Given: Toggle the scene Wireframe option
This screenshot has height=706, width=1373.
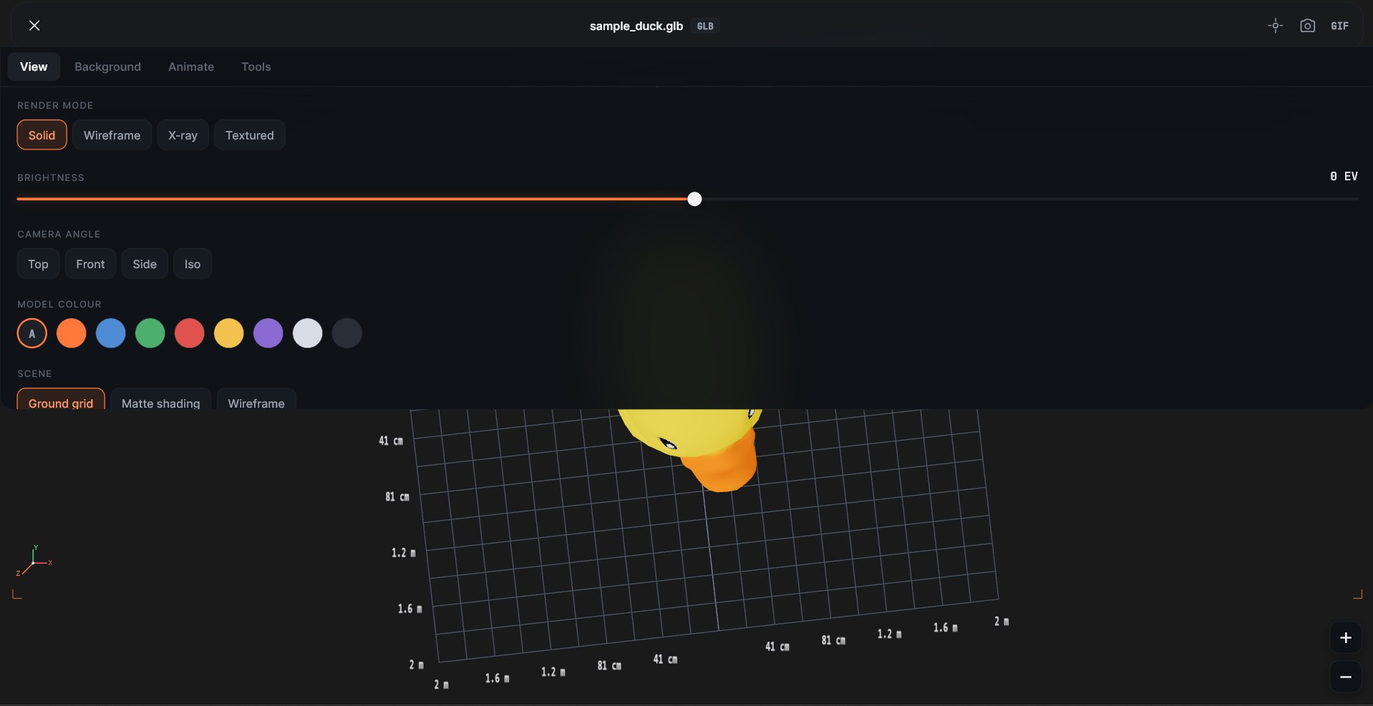Looking at the screenshot, I should click(x=256, y=399).
